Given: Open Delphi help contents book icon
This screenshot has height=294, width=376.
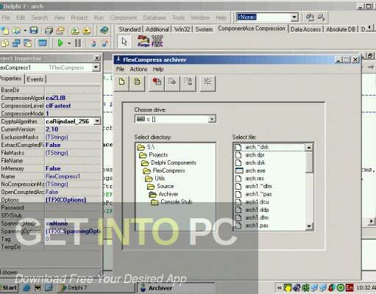Looking at the screenshot, I should (x=104, y=30).
